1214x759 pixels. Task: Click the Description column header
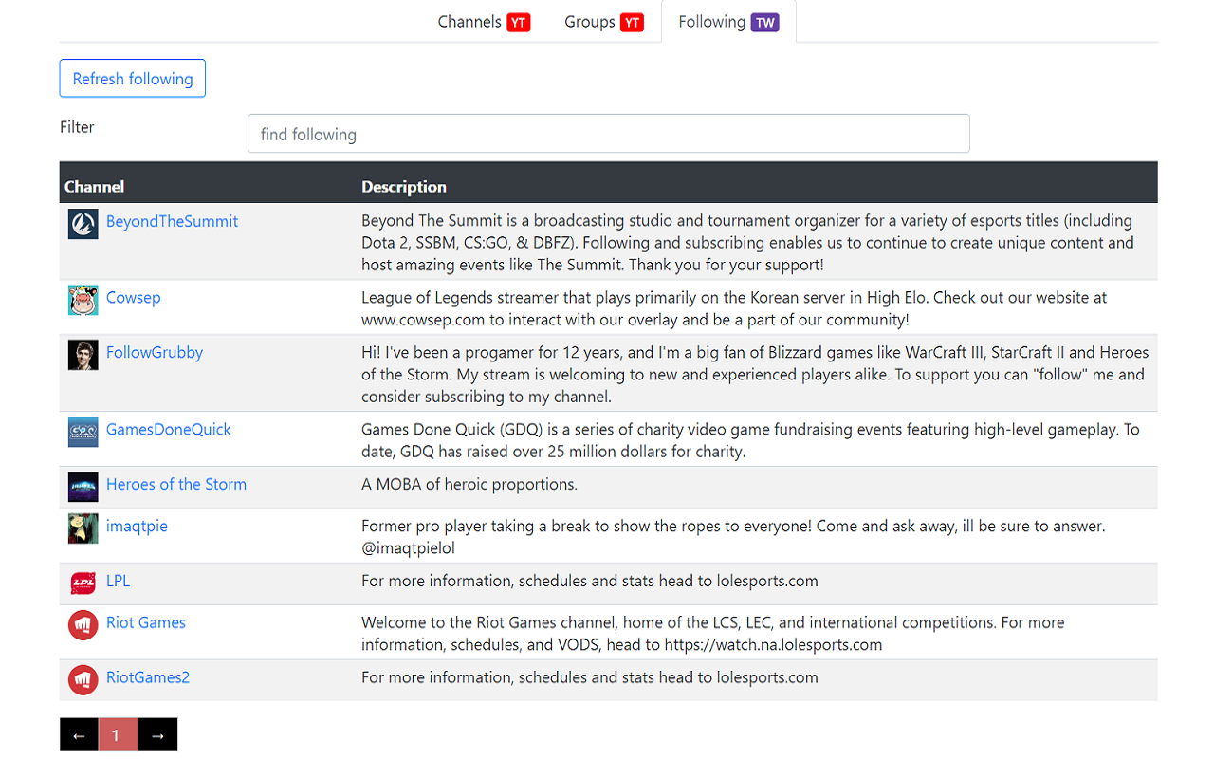click(404, 187)
